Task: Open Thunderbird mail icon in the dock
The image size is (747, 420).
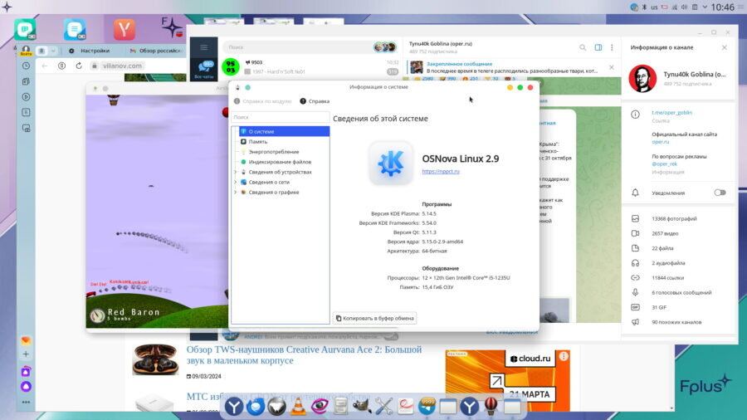Action: [x=256, y=406]
